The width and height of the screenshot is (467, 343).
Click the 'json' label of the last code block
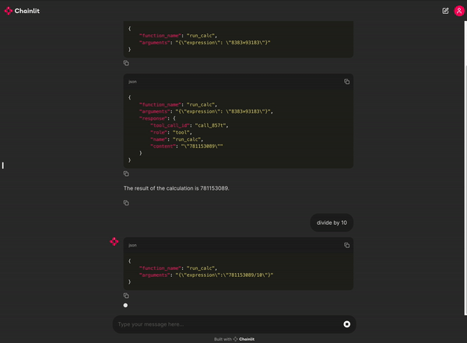click(132, 245)
